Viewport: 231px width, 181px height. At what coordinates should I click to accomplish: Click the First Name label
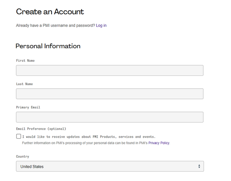click(25, 61)
